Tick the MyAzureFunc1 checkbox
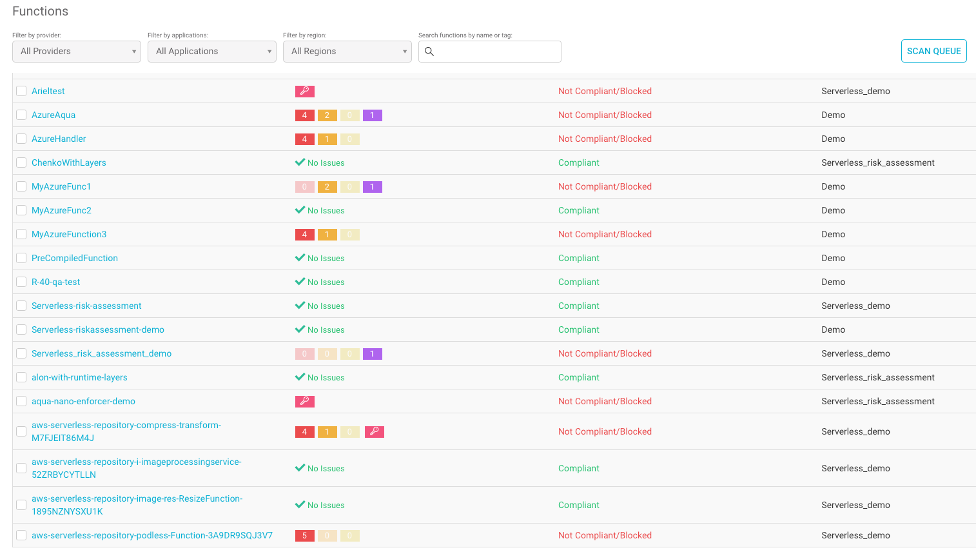 pyautogui.click(x=21, y=186)
